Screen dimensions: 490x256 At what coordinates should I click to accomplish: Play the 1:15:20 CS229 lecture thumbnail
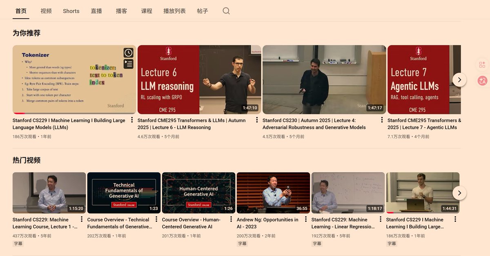coord(49,193)
